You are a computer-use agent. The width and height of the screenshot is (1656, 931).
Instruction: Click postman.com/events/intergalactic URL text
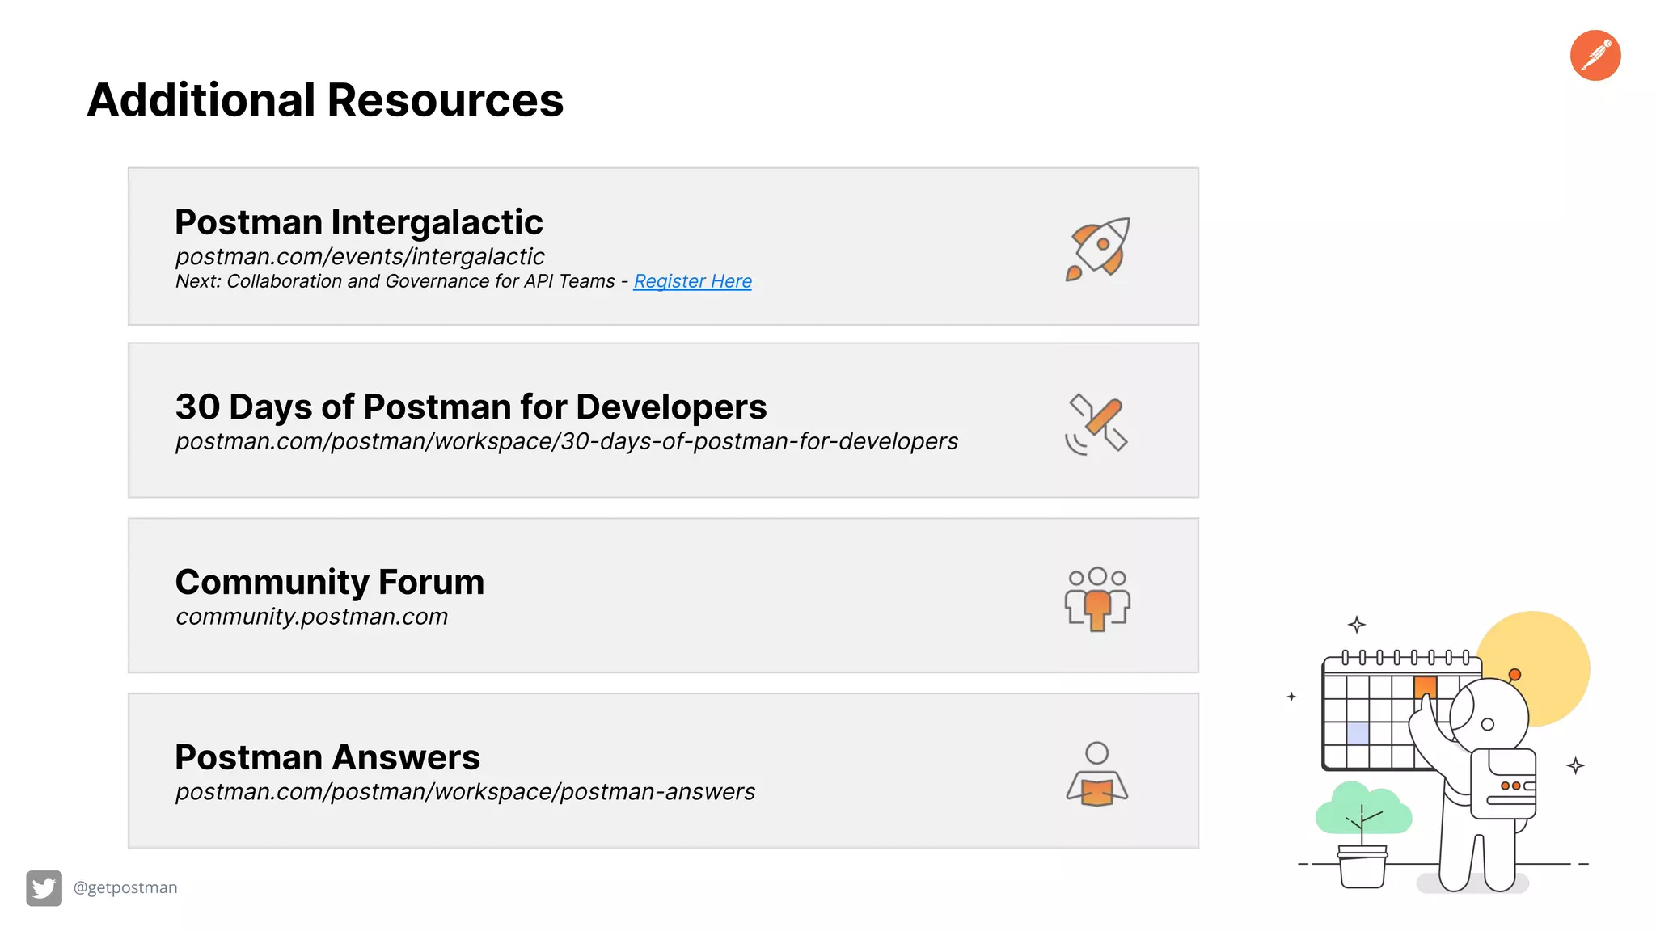360,256
